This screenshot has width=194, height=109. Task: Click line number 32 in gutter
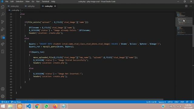(11, 44)
